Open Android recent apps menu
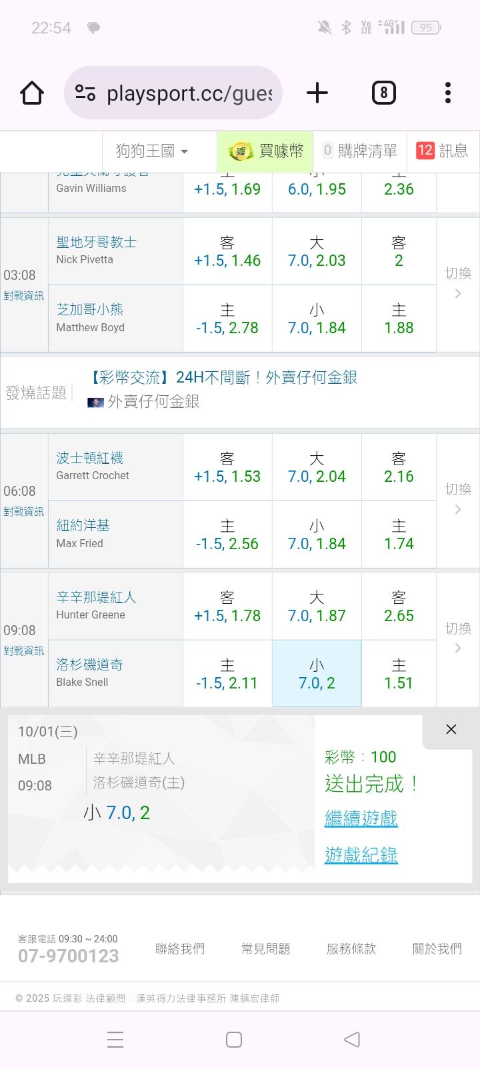This screenshot has width=480, height=1069. click(115, 1039)
